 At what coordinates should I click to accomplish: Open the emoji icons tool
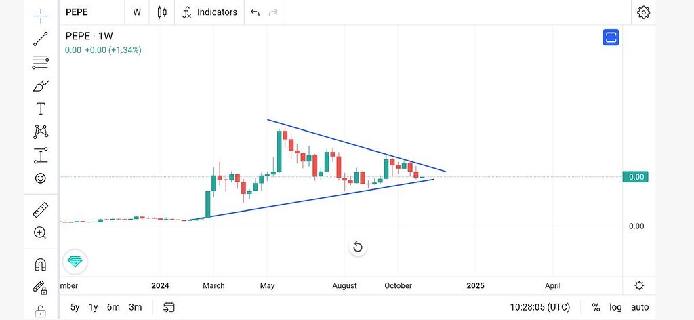[x=41, y=178]
